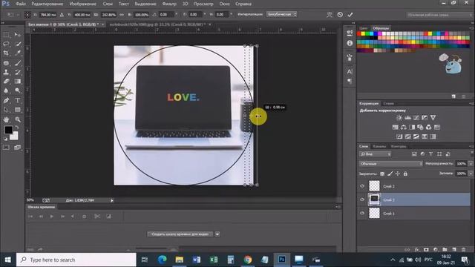This screenshot has height=267, width=475.
Task: Open the Изображение menu
Action: click(82, 4)
